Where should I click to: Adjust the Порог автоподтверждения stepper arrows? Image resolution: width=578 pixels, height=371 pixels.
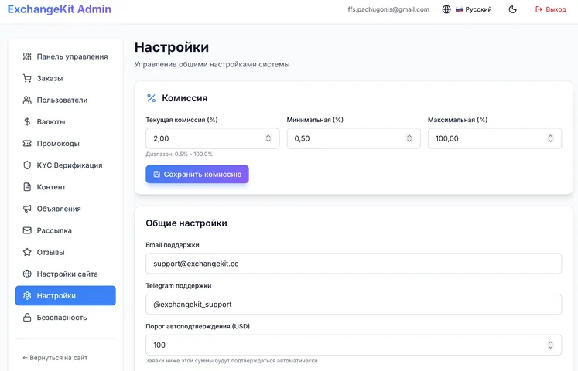click(x=550, y=345)
